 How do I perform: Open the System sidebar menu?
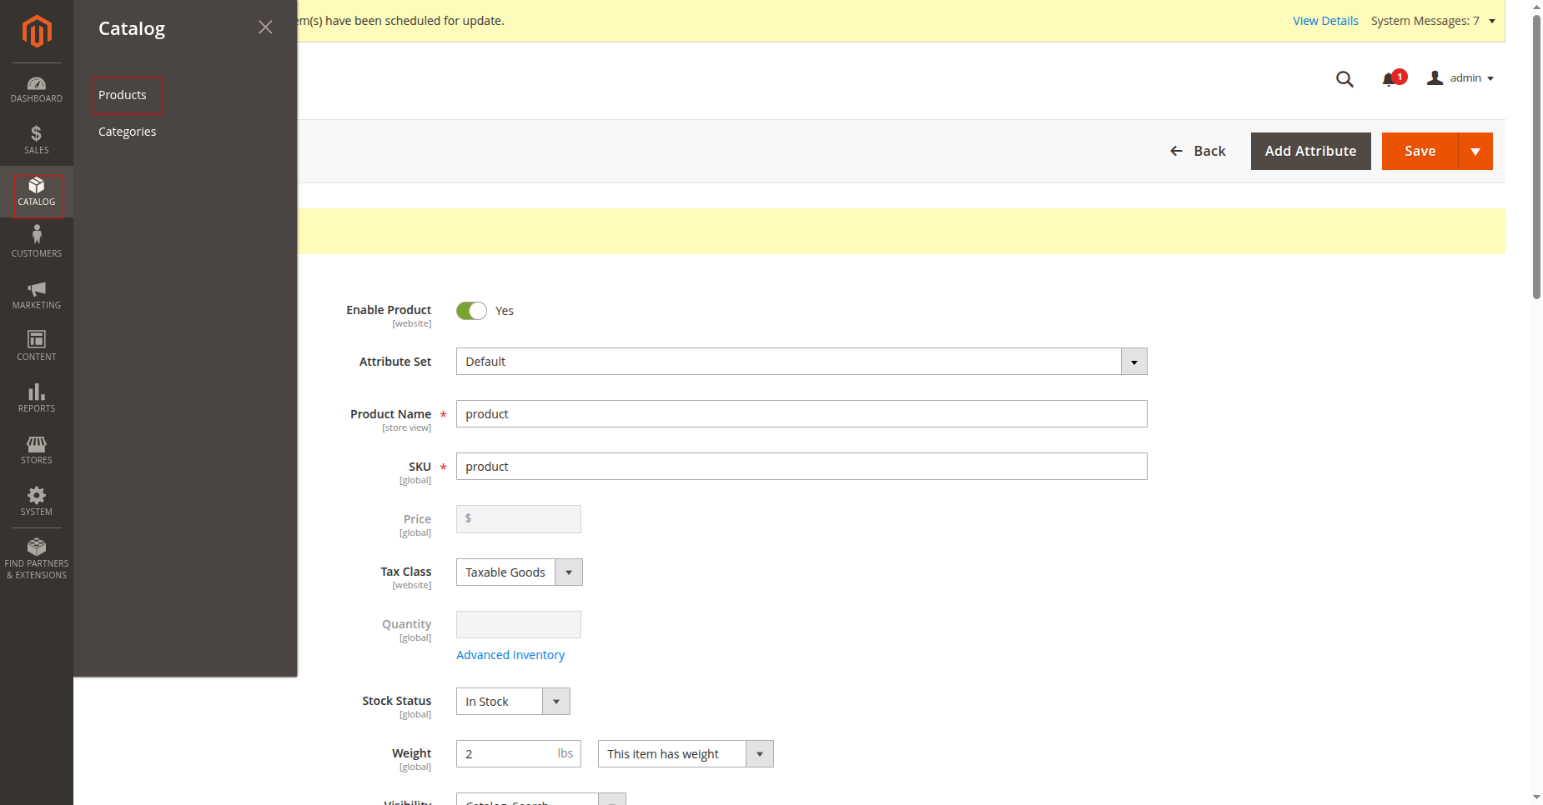37,501
